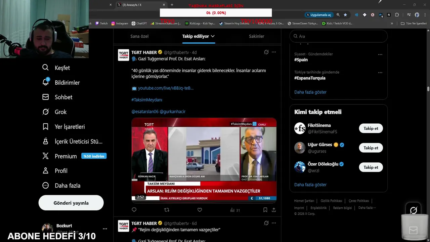Open İçerik Üreticisi Stüdyosu
Screen dimensions: 430x242
click(72, 142)
